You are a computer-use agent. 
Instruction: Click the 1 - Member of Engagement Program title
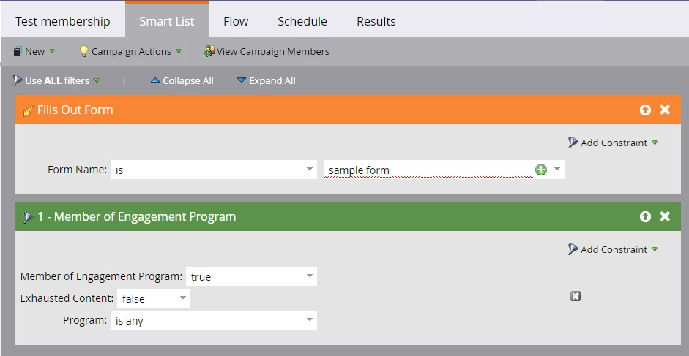click(x=137, y=216)
